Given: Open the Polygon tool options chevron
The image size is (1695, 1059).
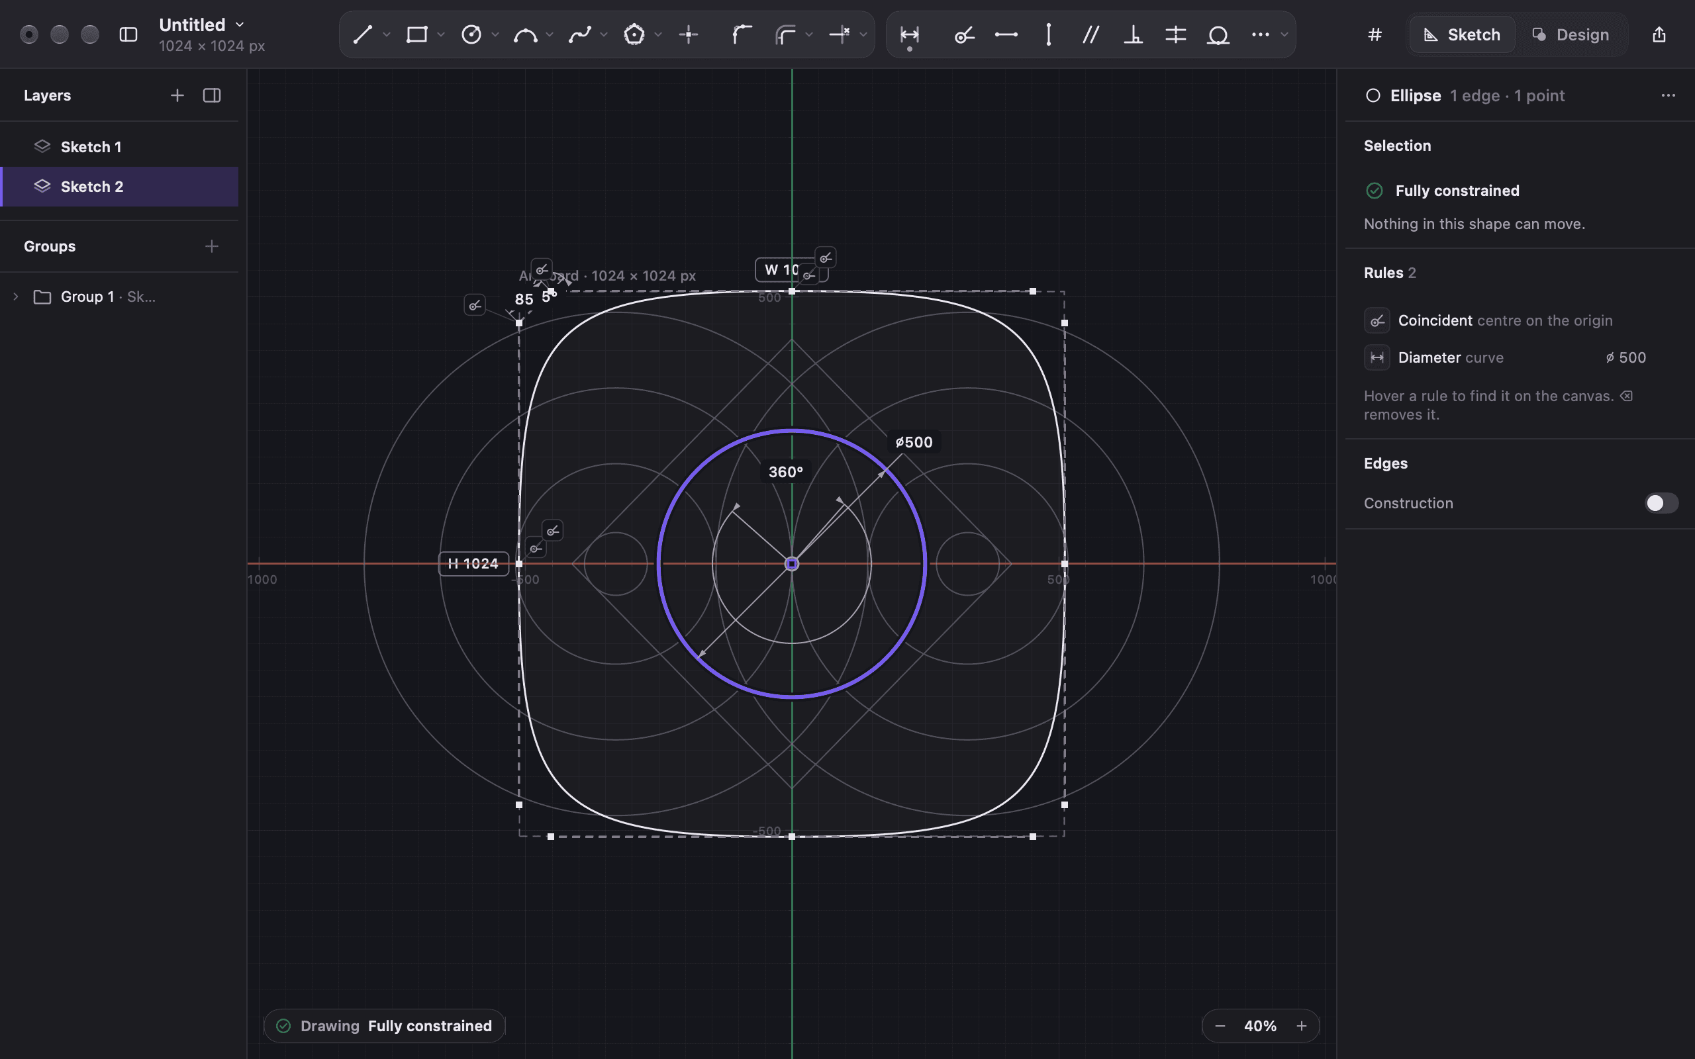Looking at the screenshot, I should (x=657, y=34).
